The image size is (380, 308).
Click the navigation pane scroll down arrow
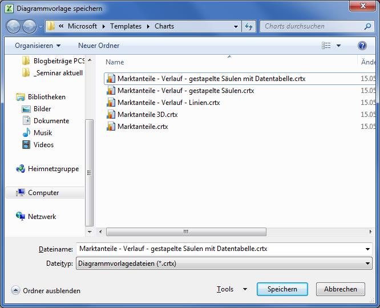coord(90,232)
